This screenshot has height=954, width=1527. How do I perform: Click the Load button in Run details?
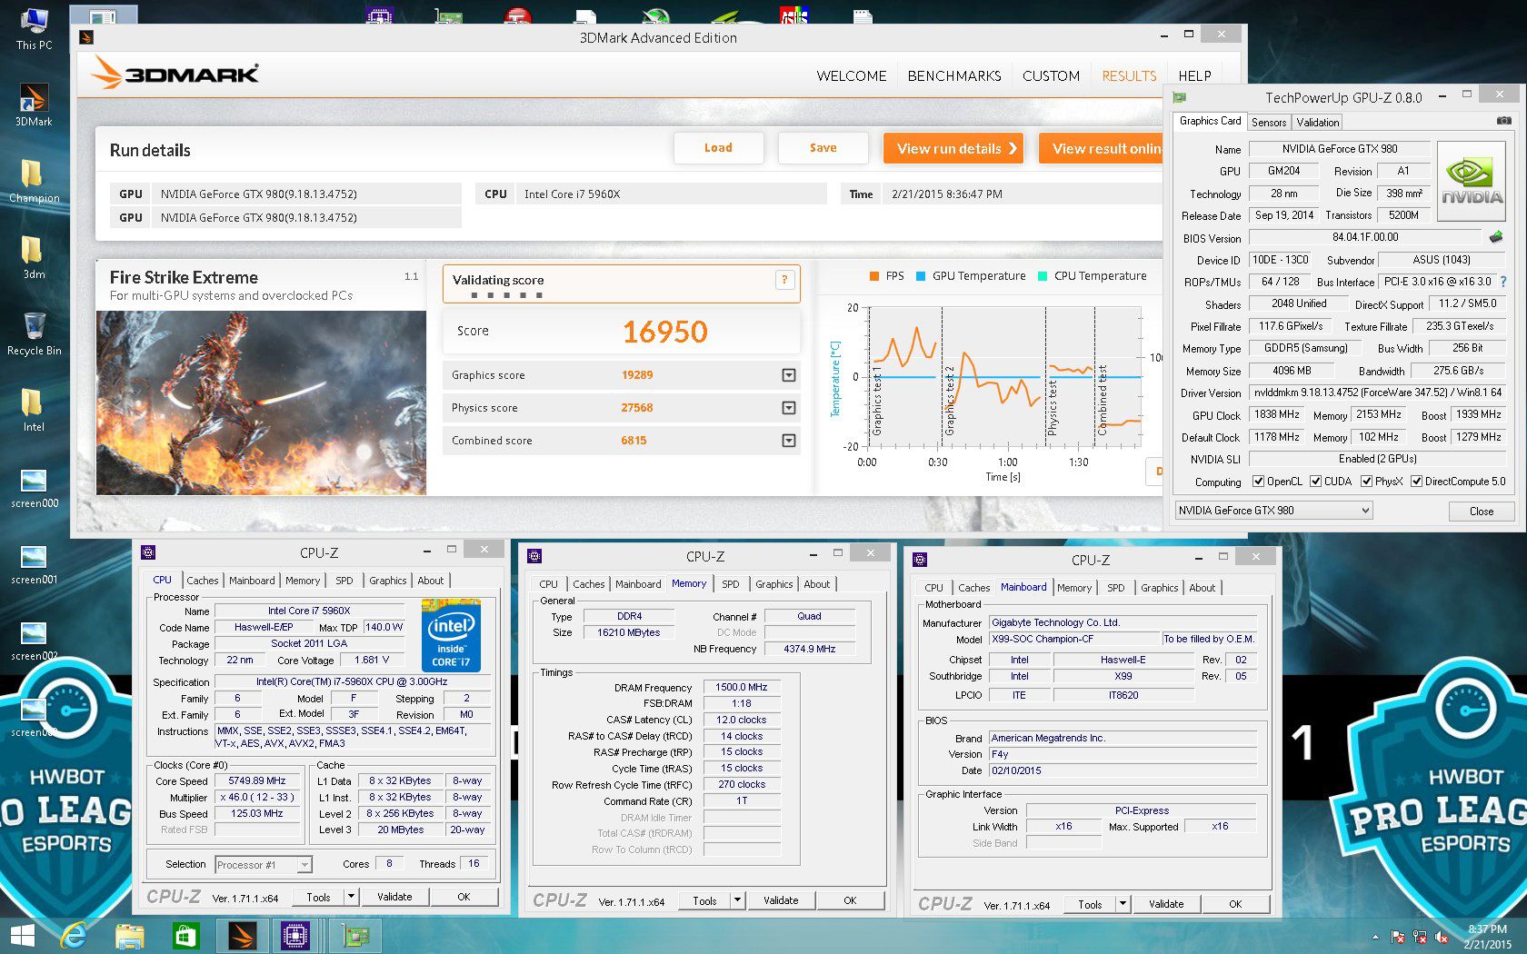[x=718, y=148]
